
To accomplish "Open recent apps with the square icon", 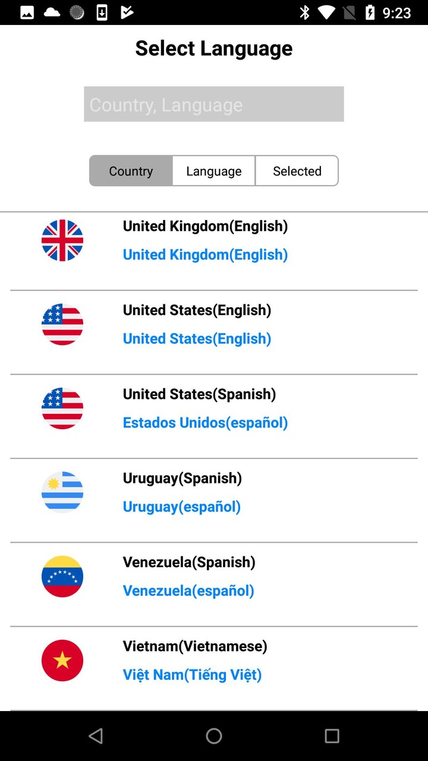I will click(332, 736).
